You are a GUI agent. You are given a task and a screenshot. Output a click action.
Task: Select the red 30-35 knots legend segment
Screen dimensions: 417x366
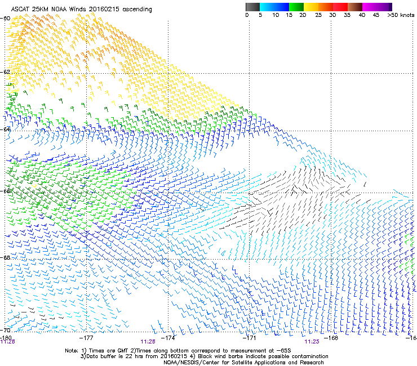tap(340, 7)
